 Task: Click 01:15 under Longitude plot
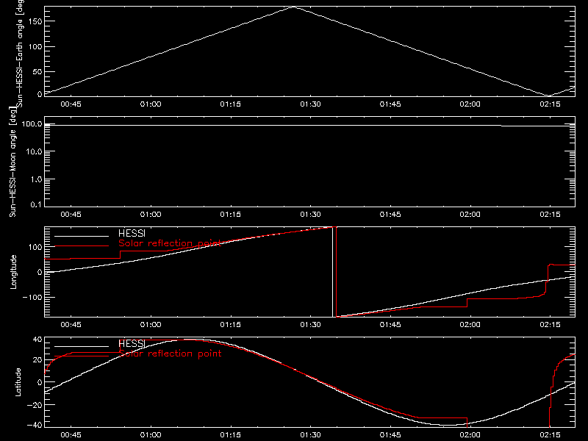pyautogui.click(x=231, y=325)
